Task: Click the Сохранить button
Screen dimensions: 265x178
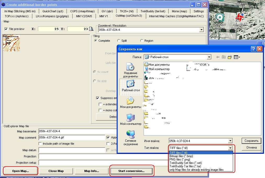Action: pos(251,141)
